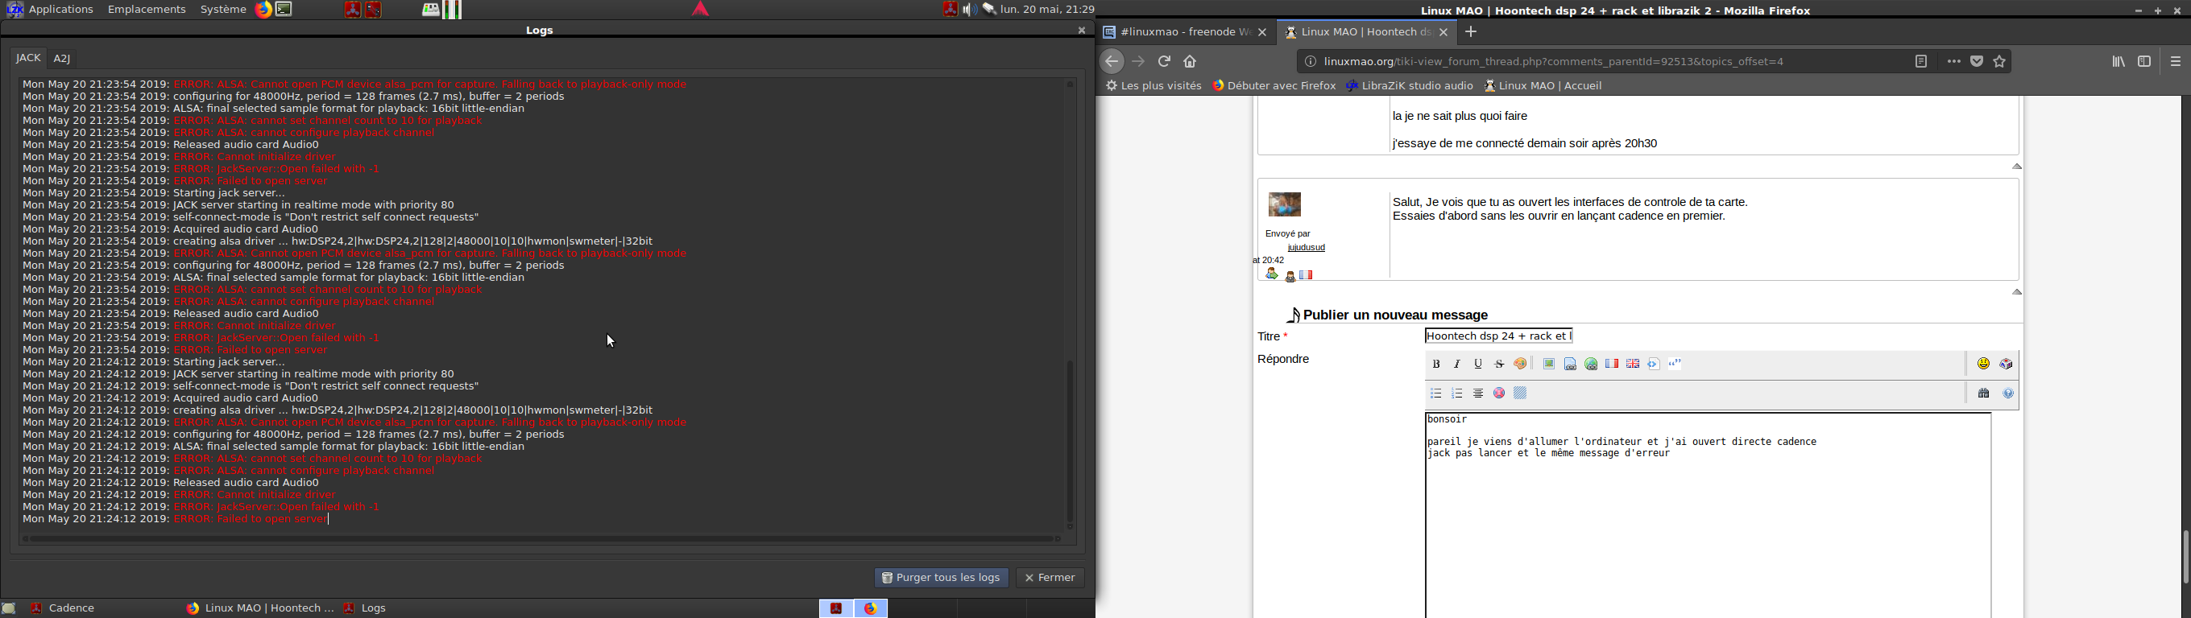Insert external link with globe icon

tap(1592, 364)
